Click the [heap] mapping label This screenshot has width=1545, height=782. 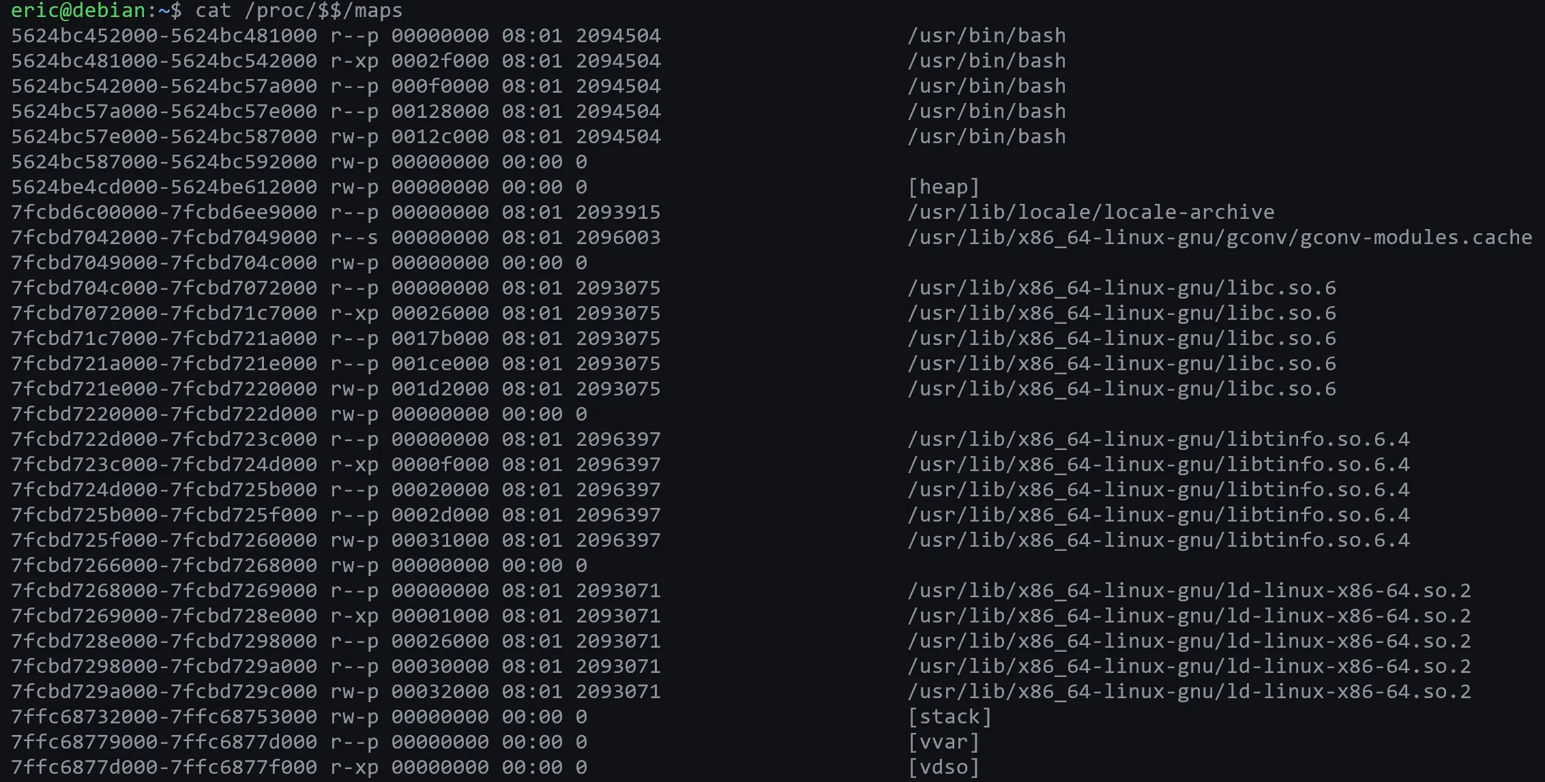[943, 187]
